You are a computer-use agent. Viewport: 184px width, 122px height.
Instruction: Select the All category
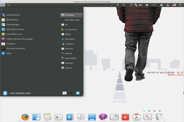72,25
